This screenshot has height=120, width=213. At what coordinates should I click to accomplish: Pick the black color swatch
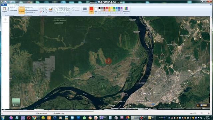[100, 8]
